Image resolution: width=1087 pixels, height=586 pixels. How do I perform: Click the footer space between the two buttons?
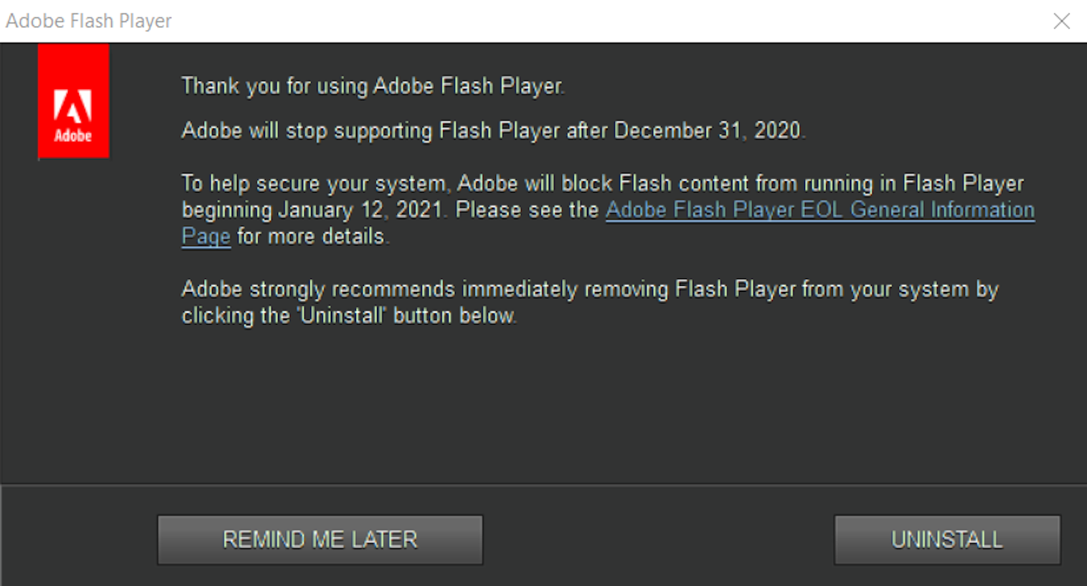point(658,540)
